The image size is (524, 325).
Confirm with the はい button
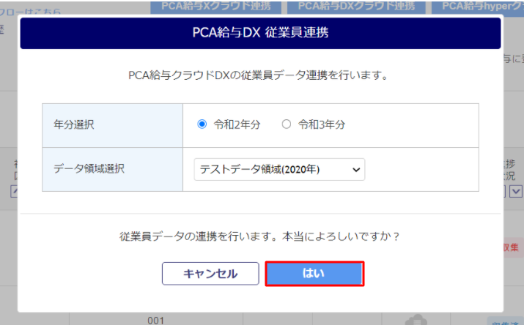tap(314, 274)
